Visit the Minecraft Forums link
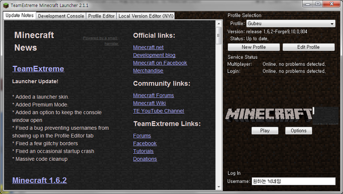This screenshot has width=343, height=194. 154,95
